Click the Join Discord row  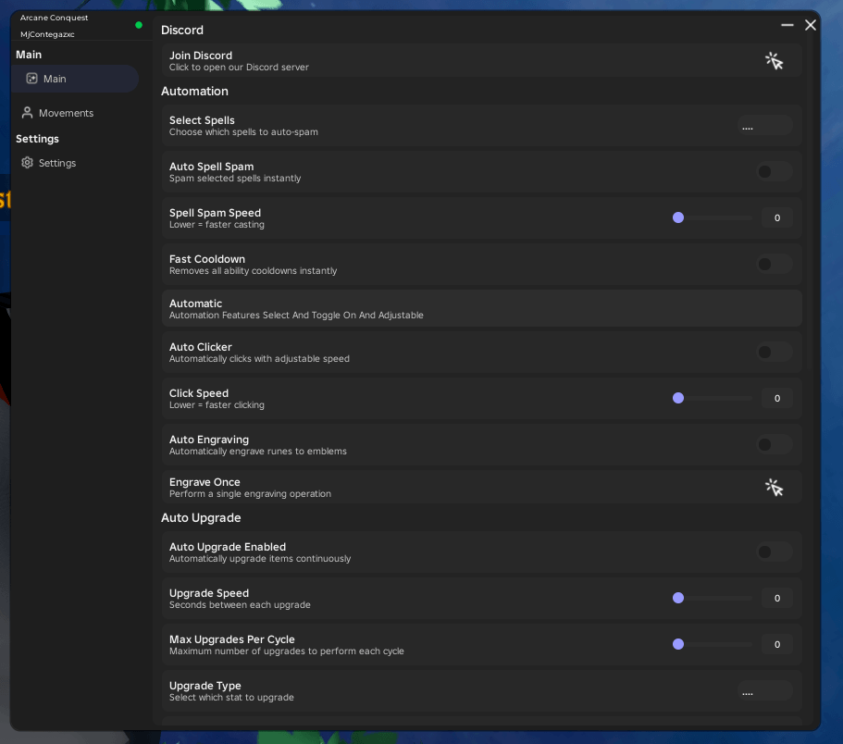coord(482,61)
